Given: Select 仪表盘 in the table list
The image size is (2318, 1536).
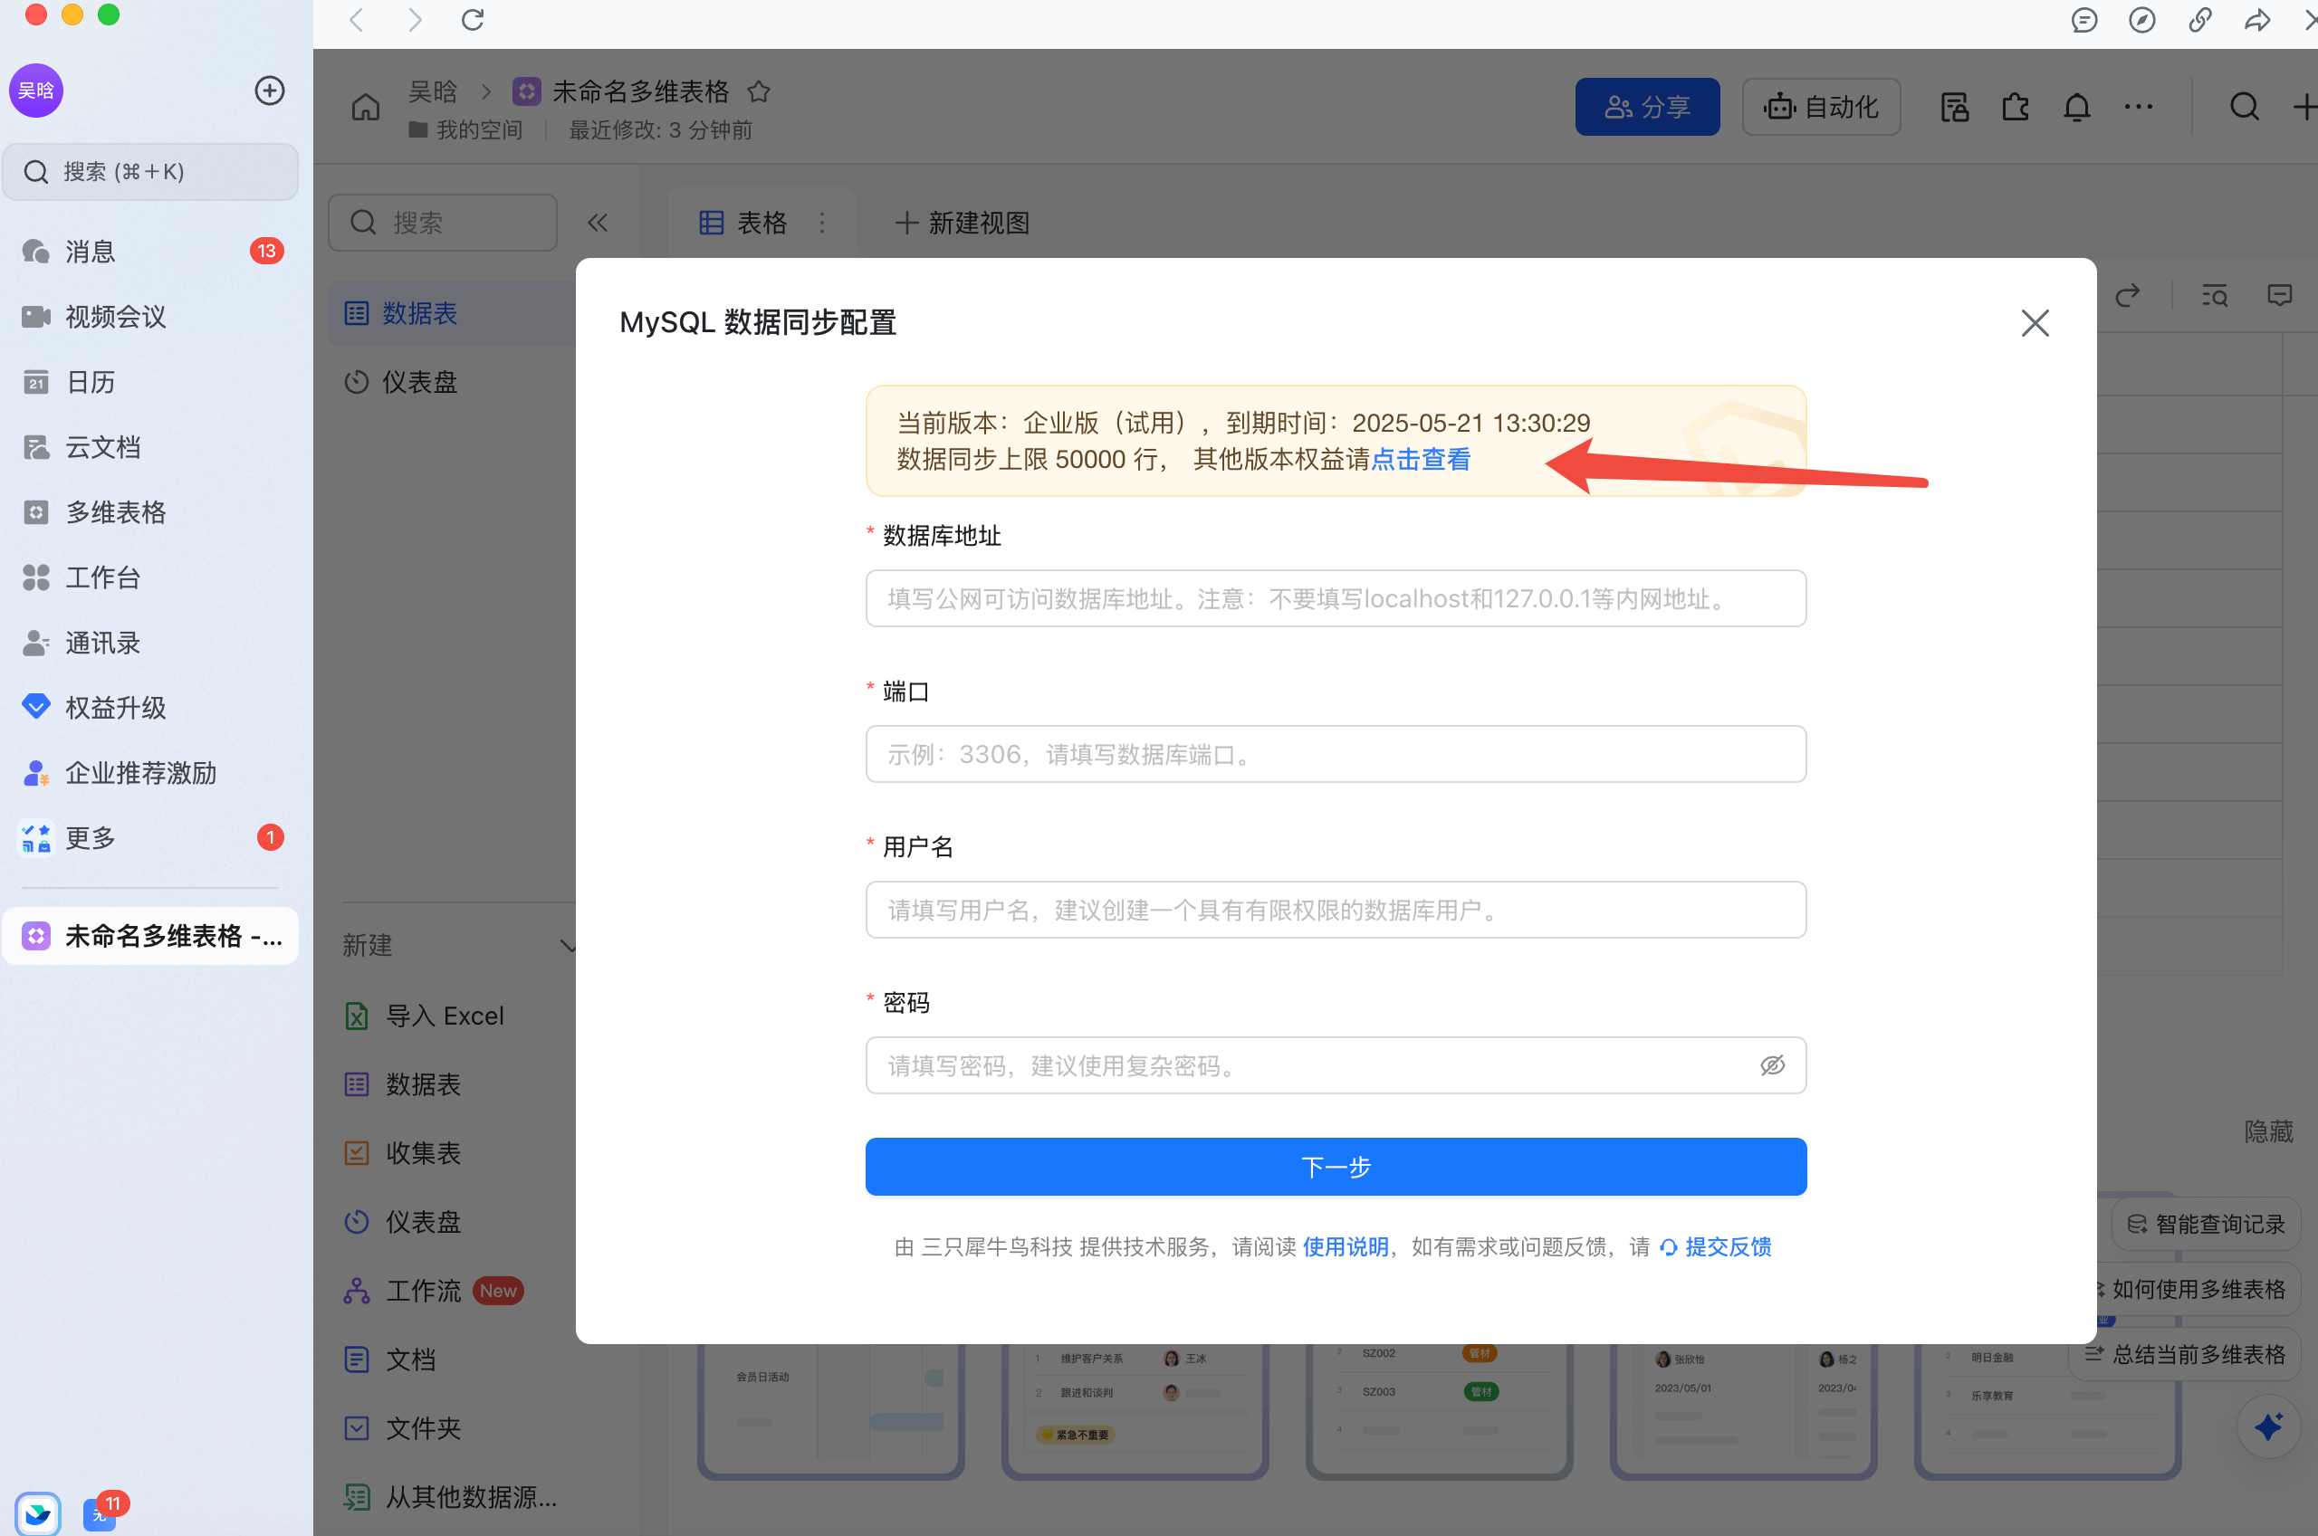Looking at the screenshot, I should [452, 382].
